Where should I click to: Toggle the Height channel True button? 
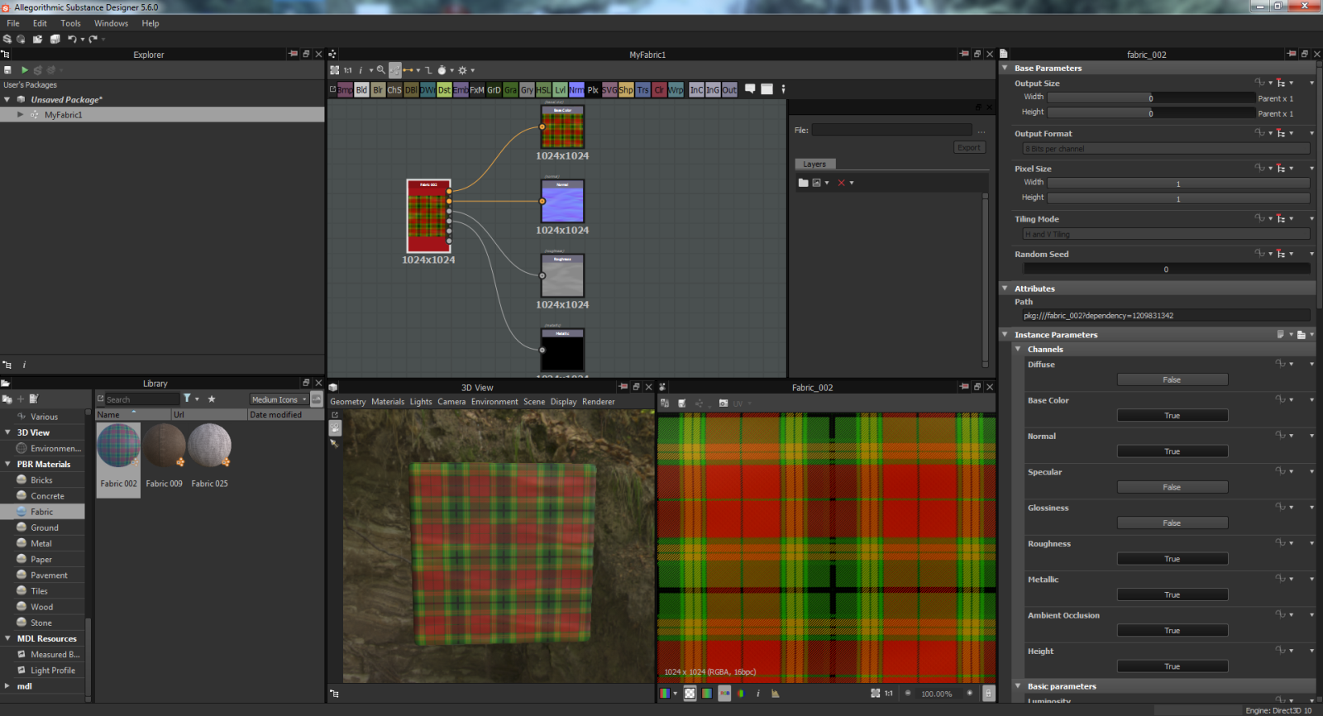1173,666
